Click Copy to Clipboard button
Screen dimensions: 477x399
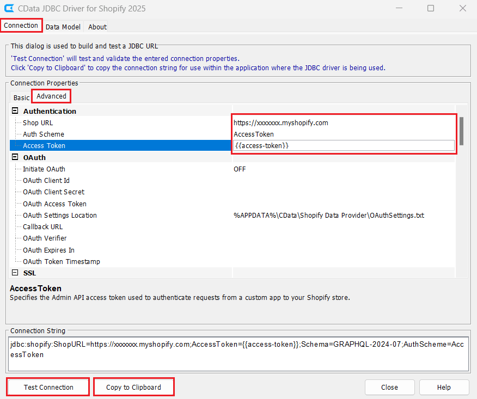[133, 387]
